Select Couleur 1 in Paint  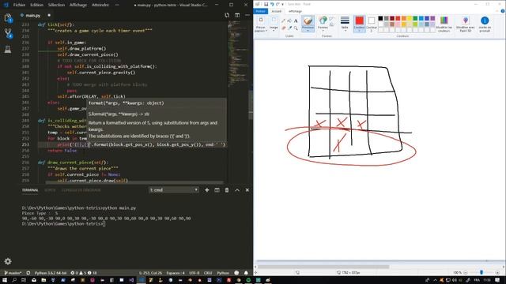(x=359, y=24)
